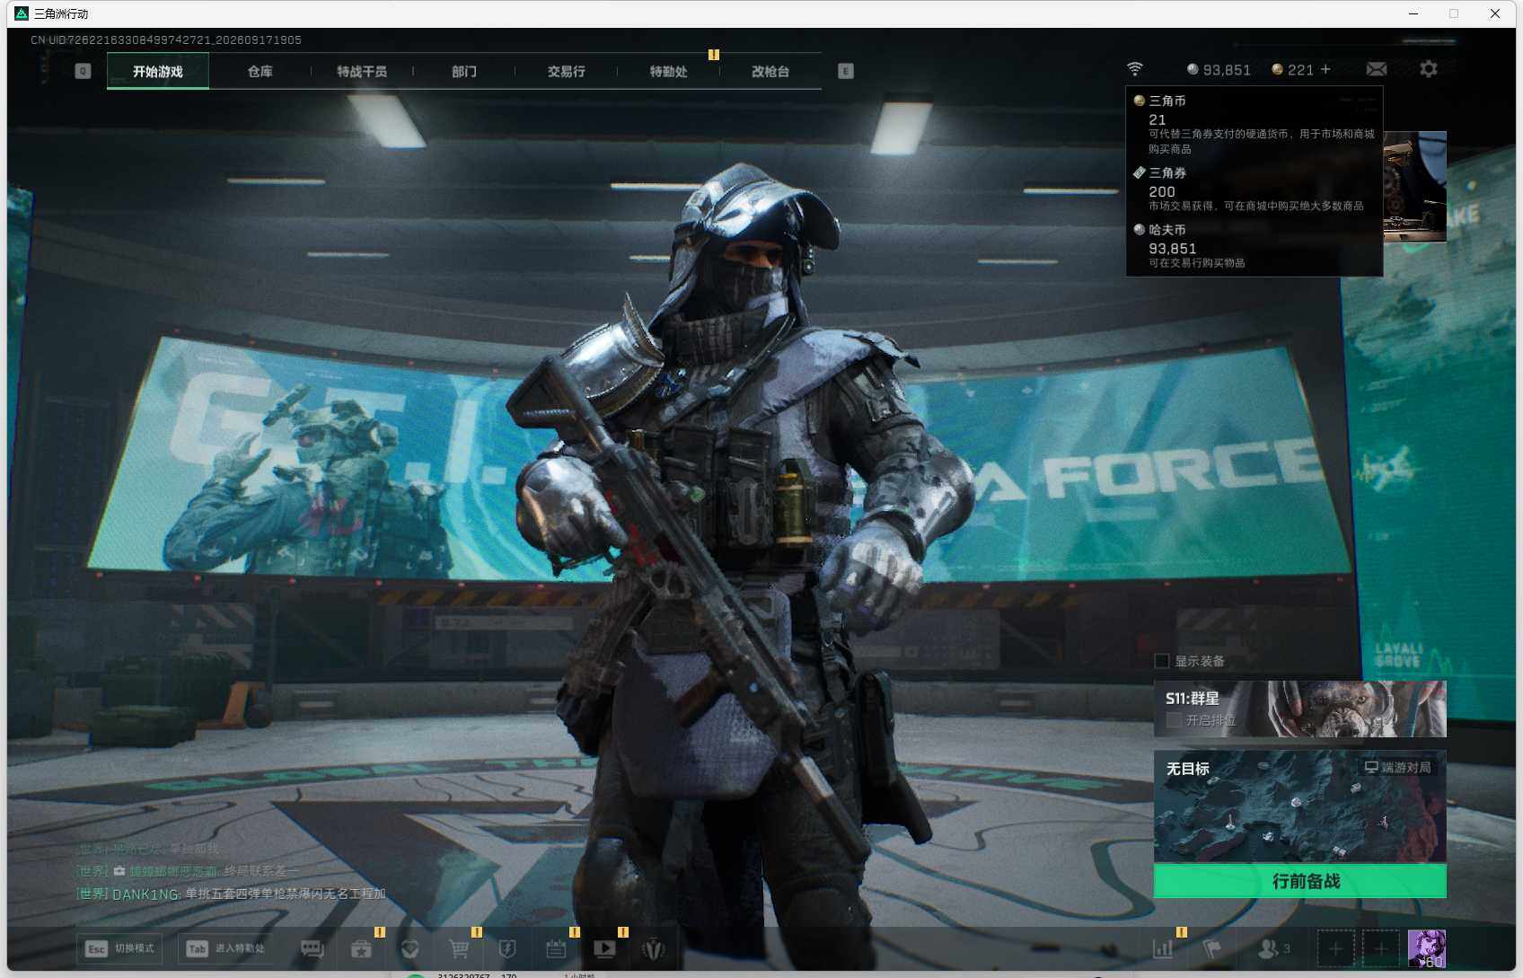Open the friends list icon
This screenshot has width=1523, height=978.
tap(1274, 948)
